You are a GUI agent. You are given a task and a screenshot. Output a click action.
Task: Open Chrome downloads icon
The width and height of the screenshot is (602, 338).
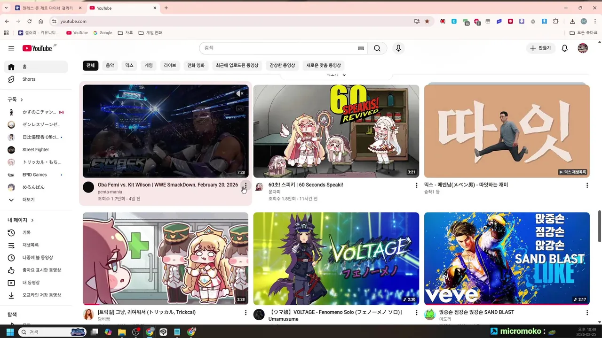point(572,21)
